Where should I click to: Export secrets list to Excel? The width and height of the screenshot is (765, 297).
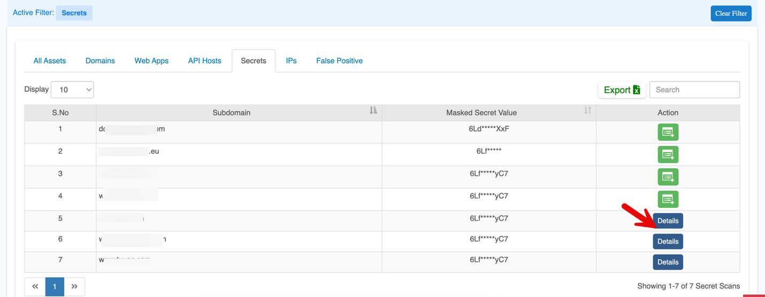click(622, 90)
